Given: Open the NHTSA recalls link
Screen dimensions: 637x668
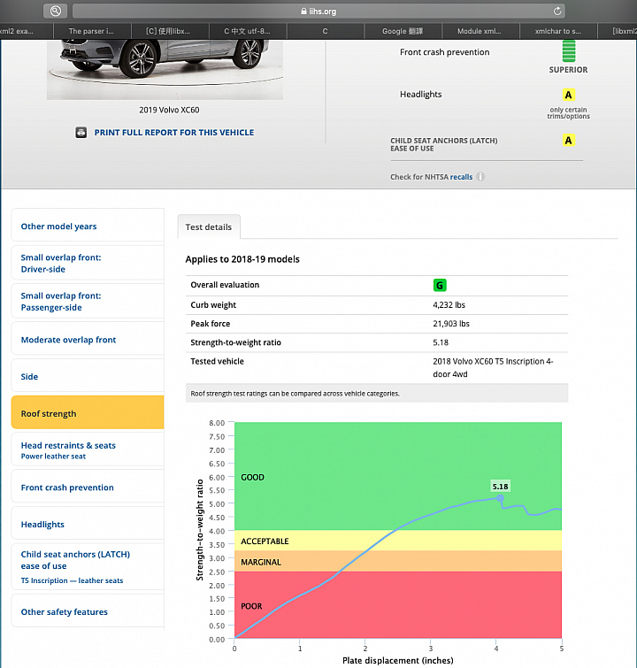Looking at the screenshot, I should click(x=461, y=177).
